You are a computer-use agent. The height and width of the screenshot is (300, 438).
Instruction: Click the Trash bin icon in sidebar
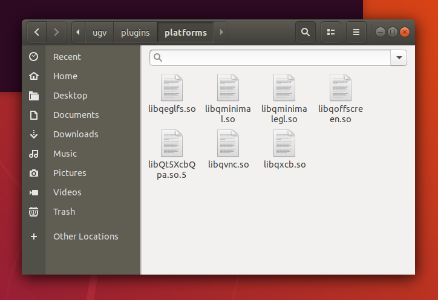tap(33, 212)
